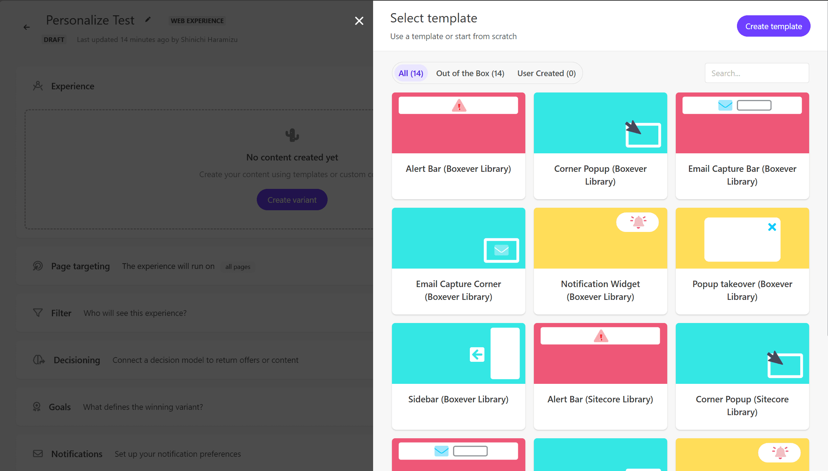The width and height of the screenshot is (828, 471).
Task: Click the Notifications envelope icon
Action: coord(38,454)
